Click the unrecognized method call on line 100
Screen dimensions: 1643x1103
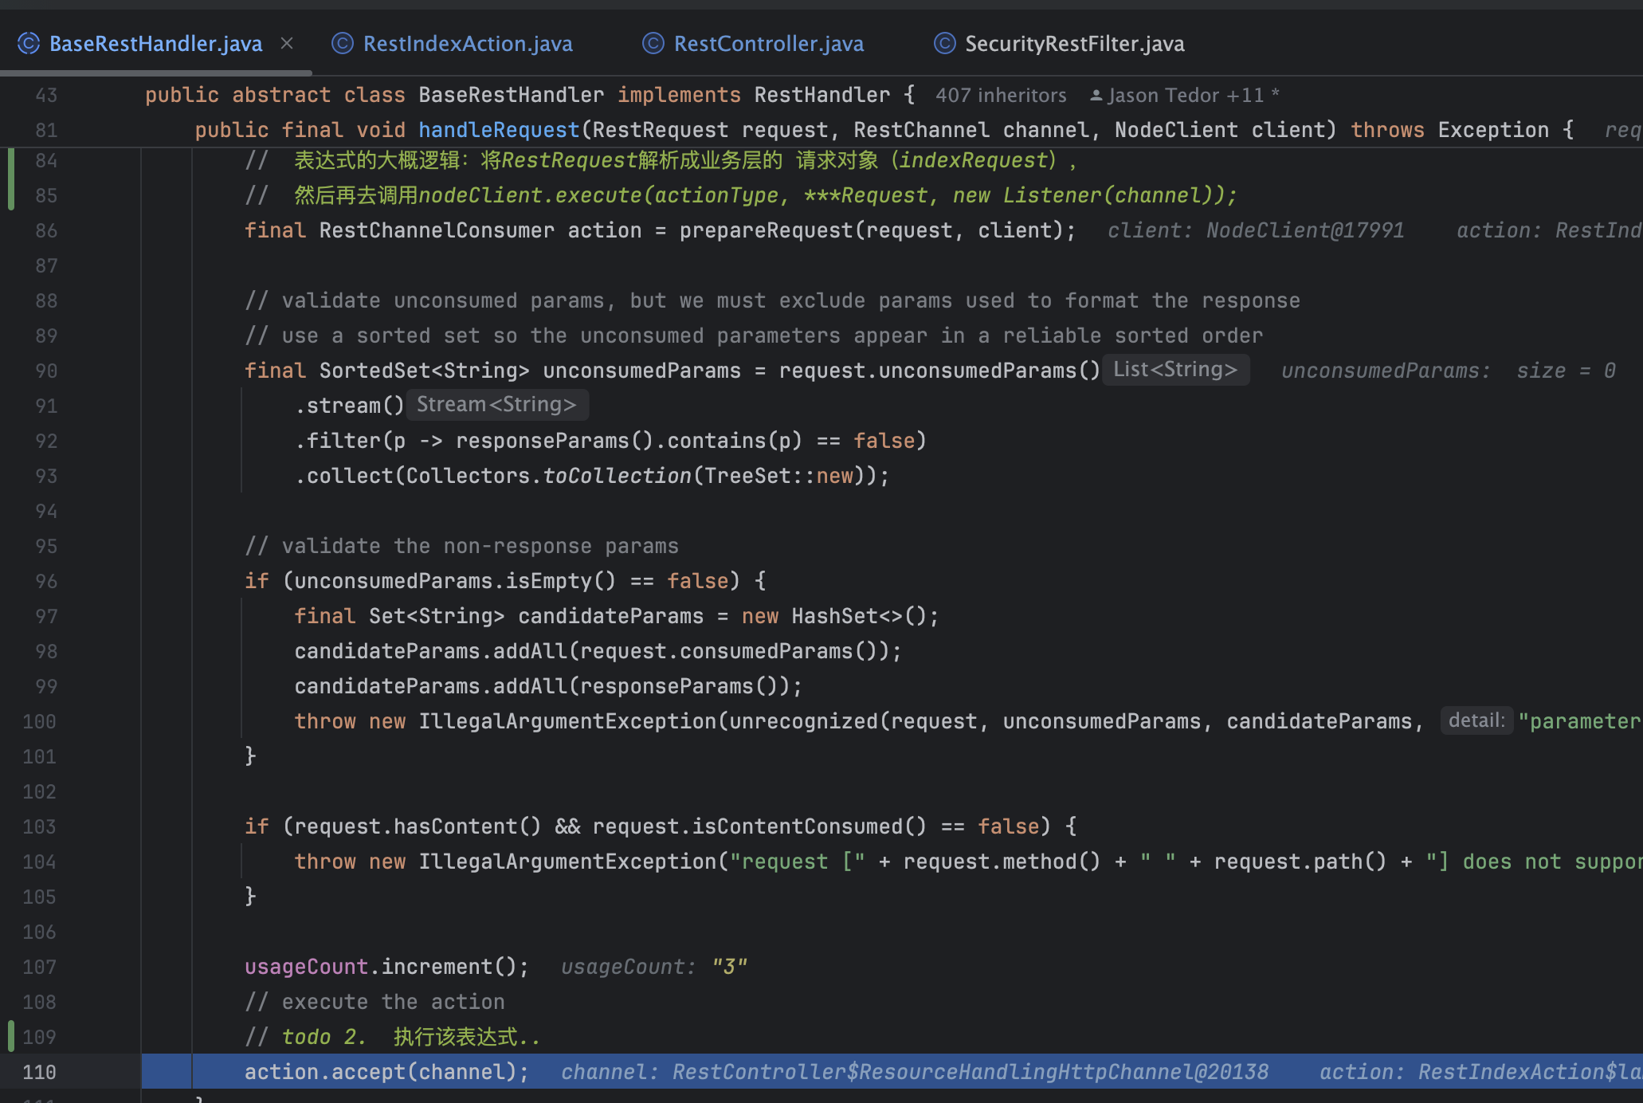(803, 721)
